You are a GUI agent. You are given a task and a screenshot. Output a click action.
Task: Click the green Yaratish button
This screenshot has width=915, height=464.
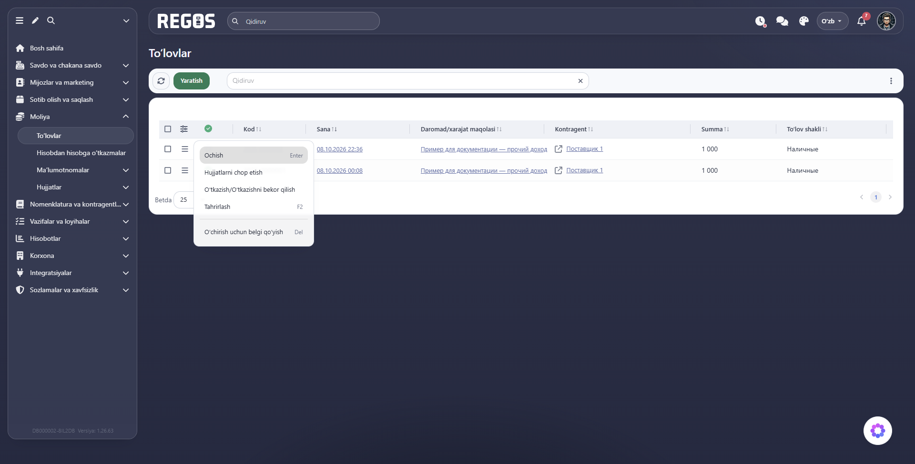(192, 81)
